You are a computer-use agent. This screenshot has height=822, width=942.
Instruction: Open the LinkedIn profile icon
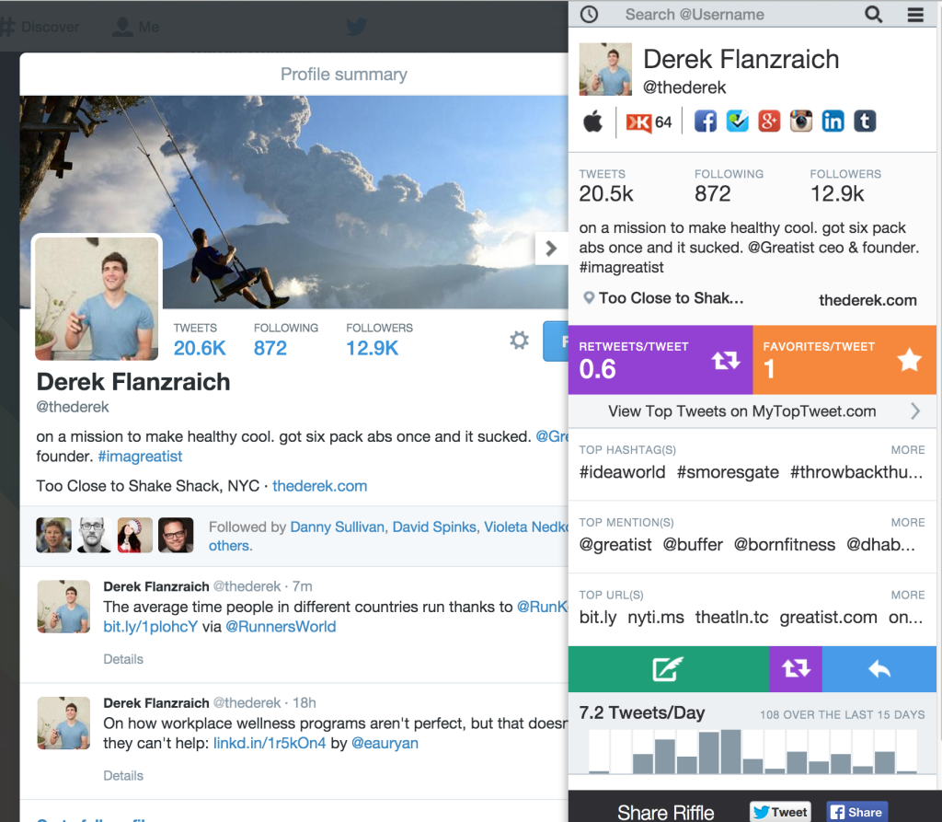(833, 122)
